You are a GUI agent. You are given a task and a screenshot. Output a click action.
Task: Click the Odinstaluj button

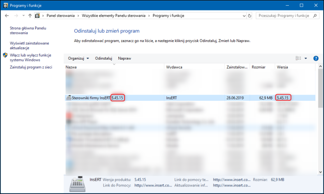pos(104,58)
